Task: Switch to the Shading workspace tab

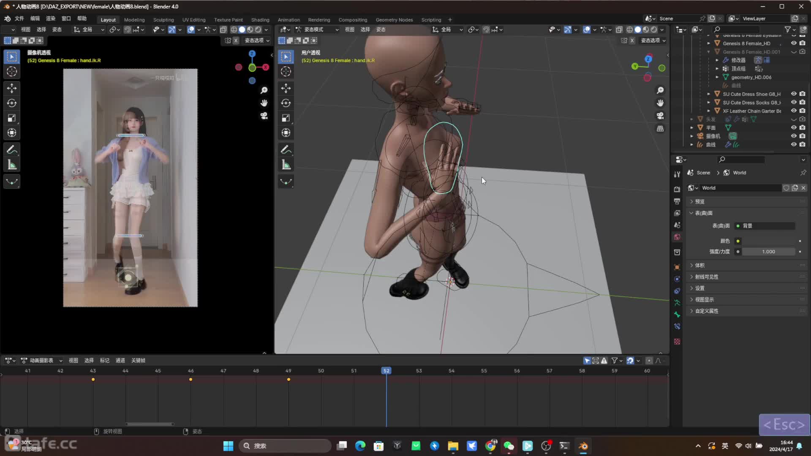Action: point(260,20)
